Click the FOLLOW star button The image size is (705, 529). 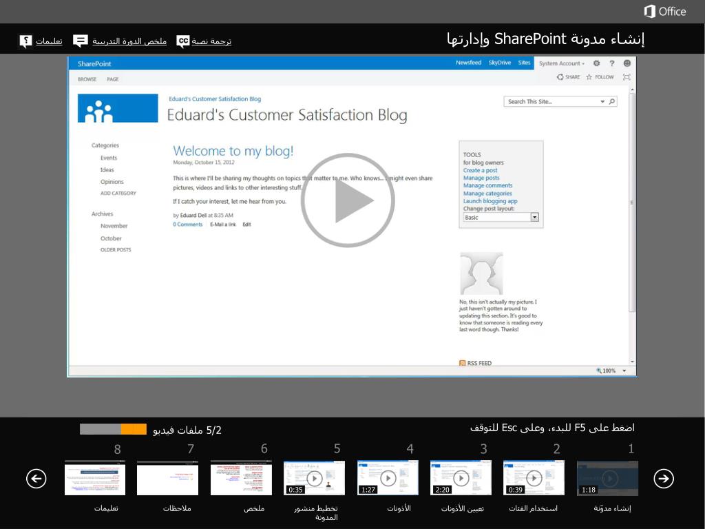tap(600, 77)
